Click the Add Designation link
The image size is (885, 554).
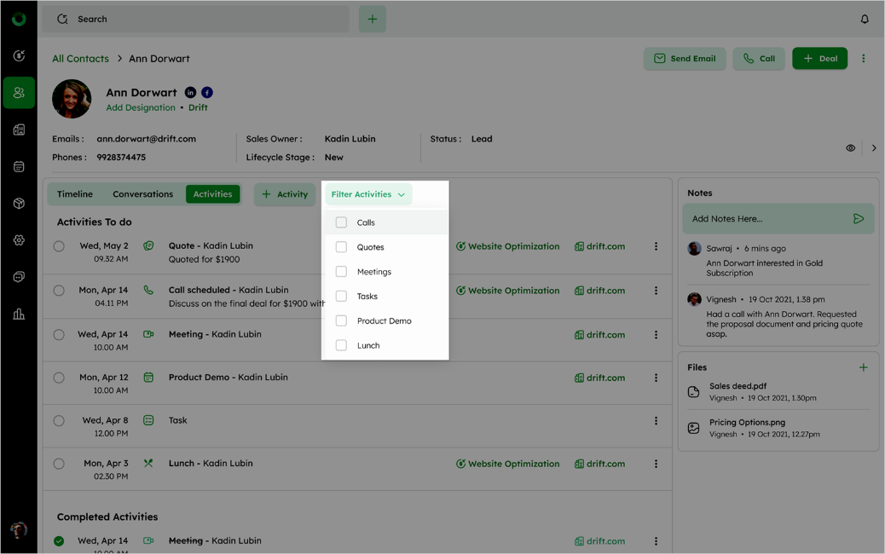click(141, 107)
